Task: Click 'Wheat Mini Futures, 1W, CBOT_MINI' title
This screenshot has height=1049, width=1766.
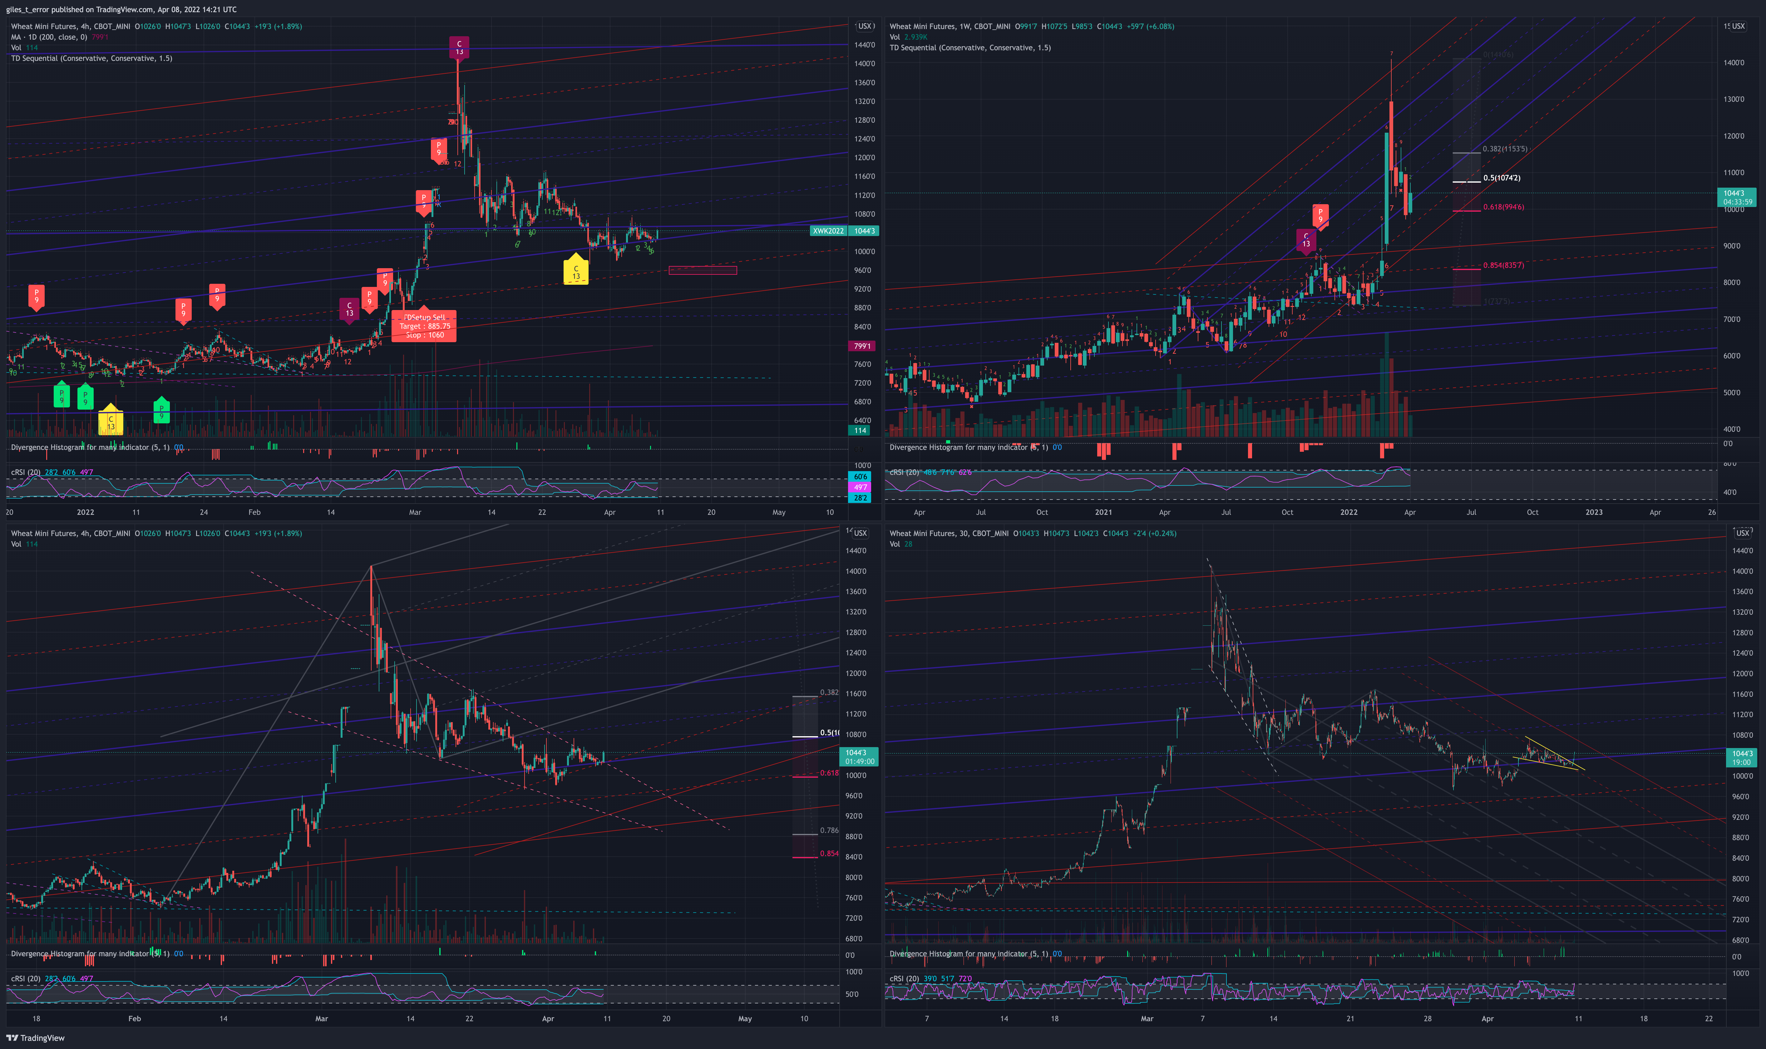Action: (950, 26)
